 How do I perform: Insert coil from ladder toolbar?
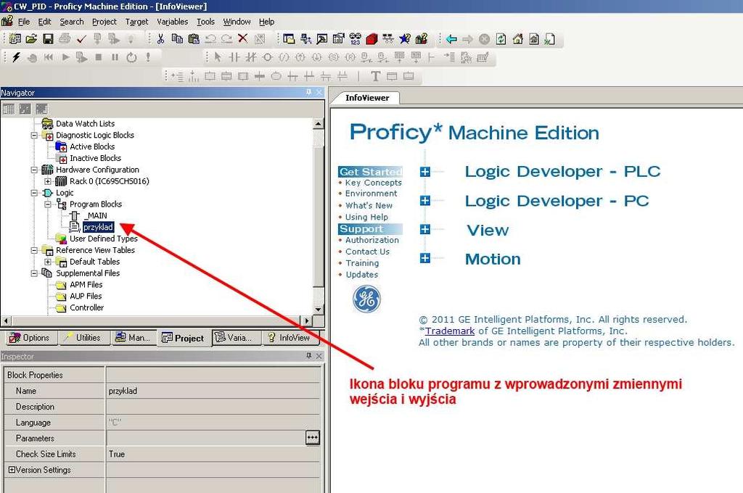coord(267,57)
